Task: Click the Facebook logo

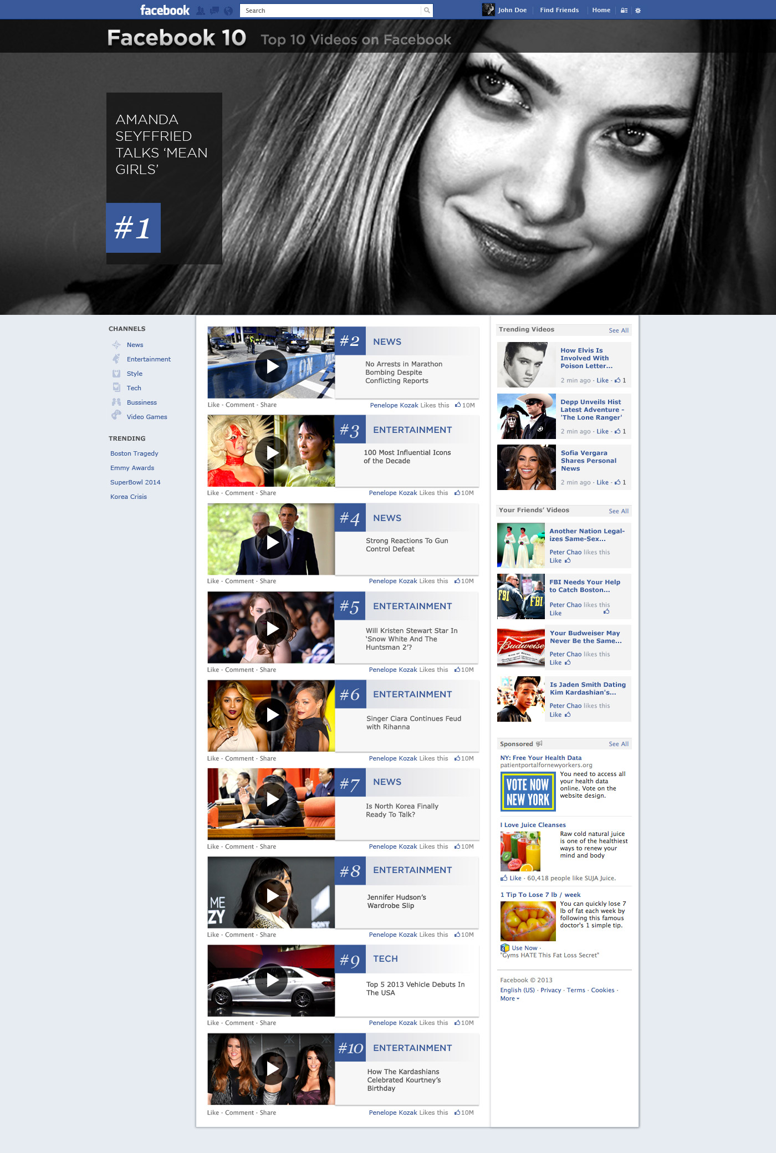Action: (x=165, y=11)
